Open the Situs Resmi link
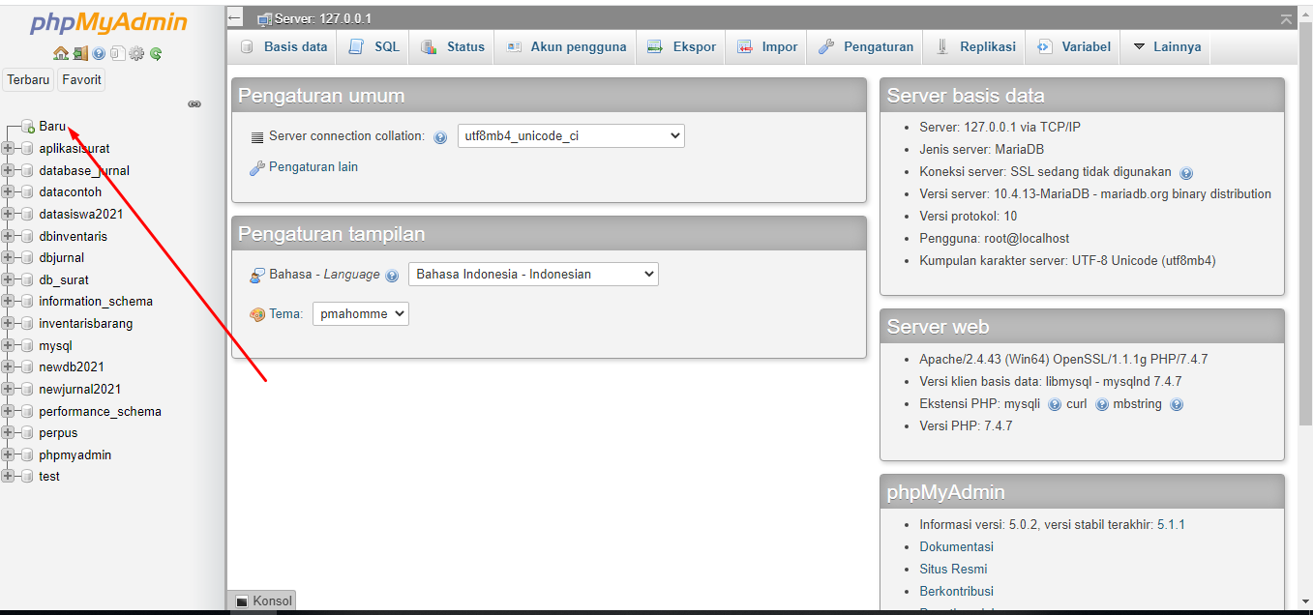This screenshot has width=1313, height=615. coord(953,569)
